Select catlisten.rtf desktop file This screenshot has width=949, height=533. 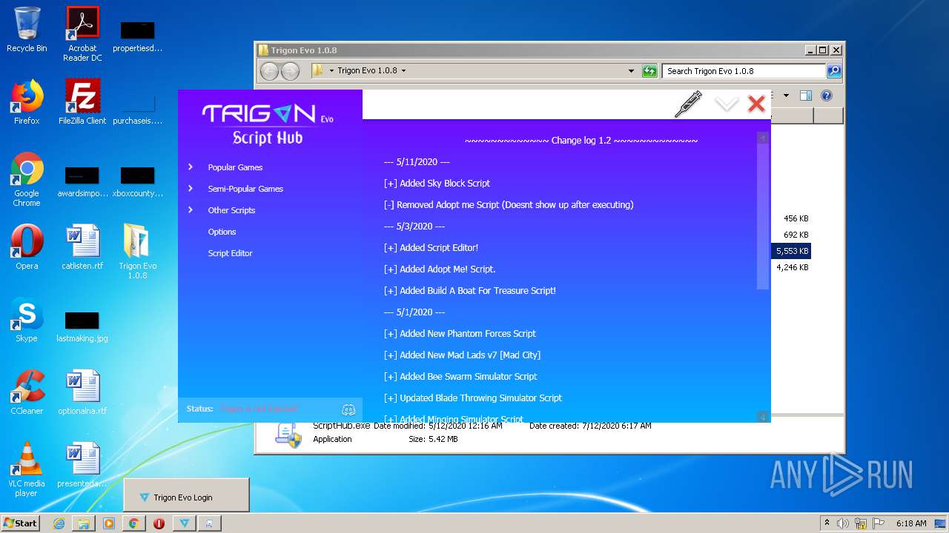pyautogui.click(x=82, y=247)
